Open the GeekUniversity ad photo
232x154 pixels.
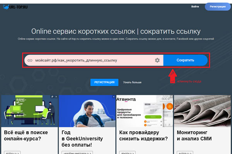88,111
